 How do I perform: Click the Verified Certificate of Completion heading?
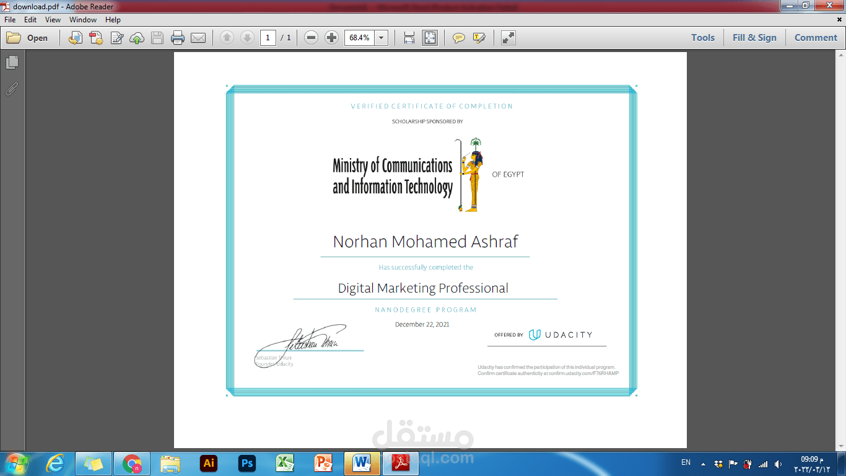tap(432, 107)
